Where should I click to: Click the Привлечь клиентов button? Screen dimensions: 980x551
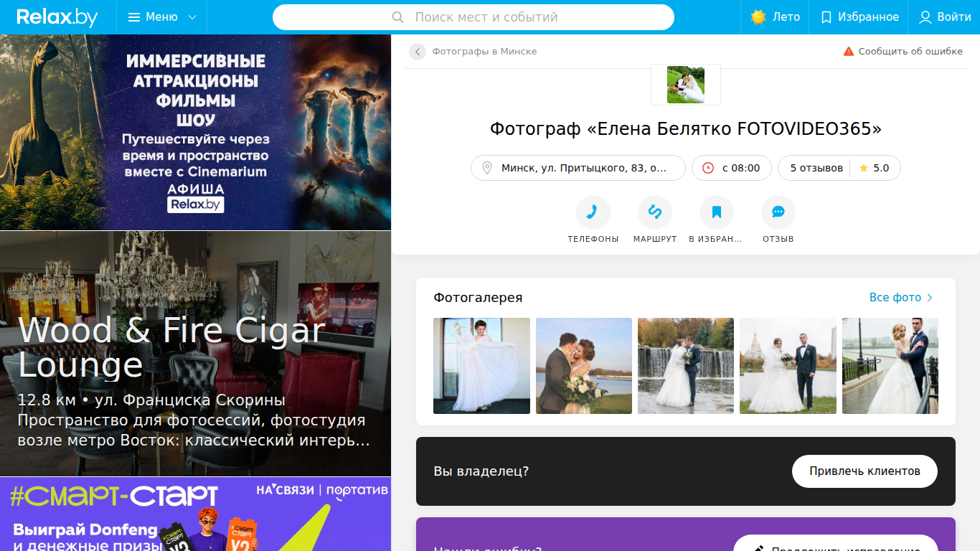tap(864, 471)
